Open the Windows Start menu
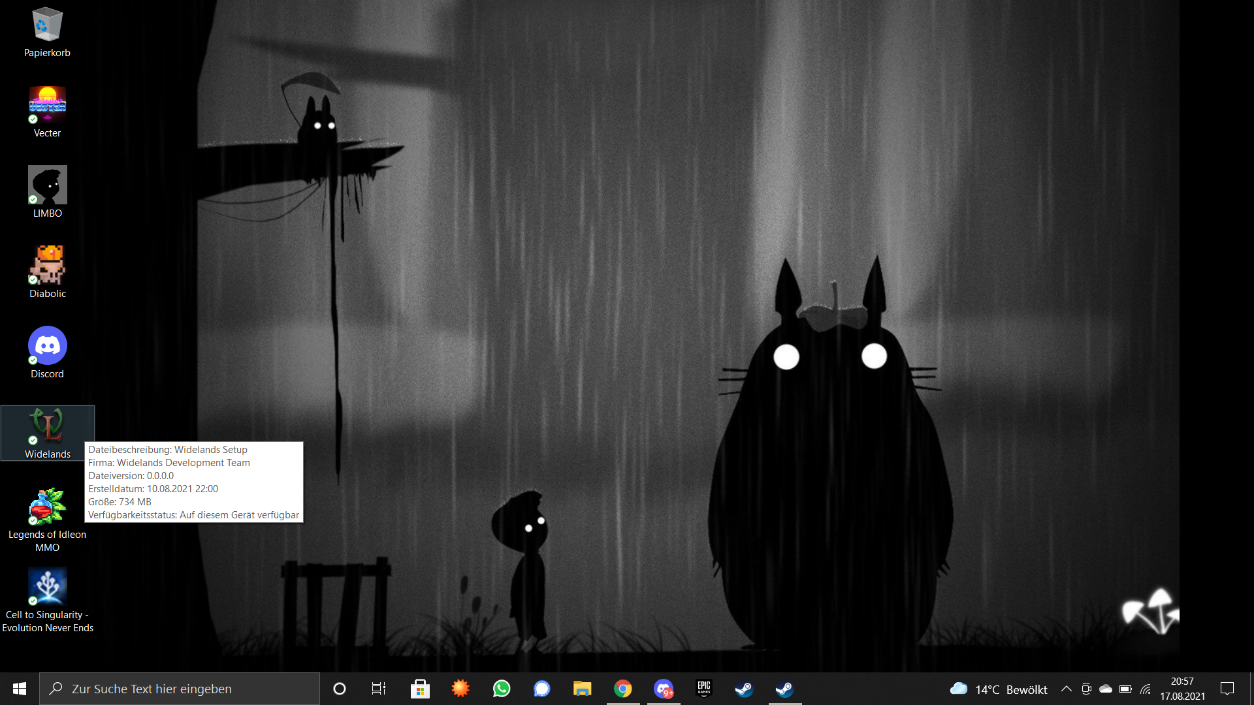The width and height of the screenshot is (1254, 705). coord(20,689)
